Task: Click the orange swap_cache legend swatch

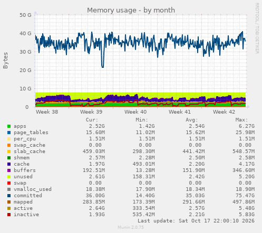Action: tap(9, 145)
